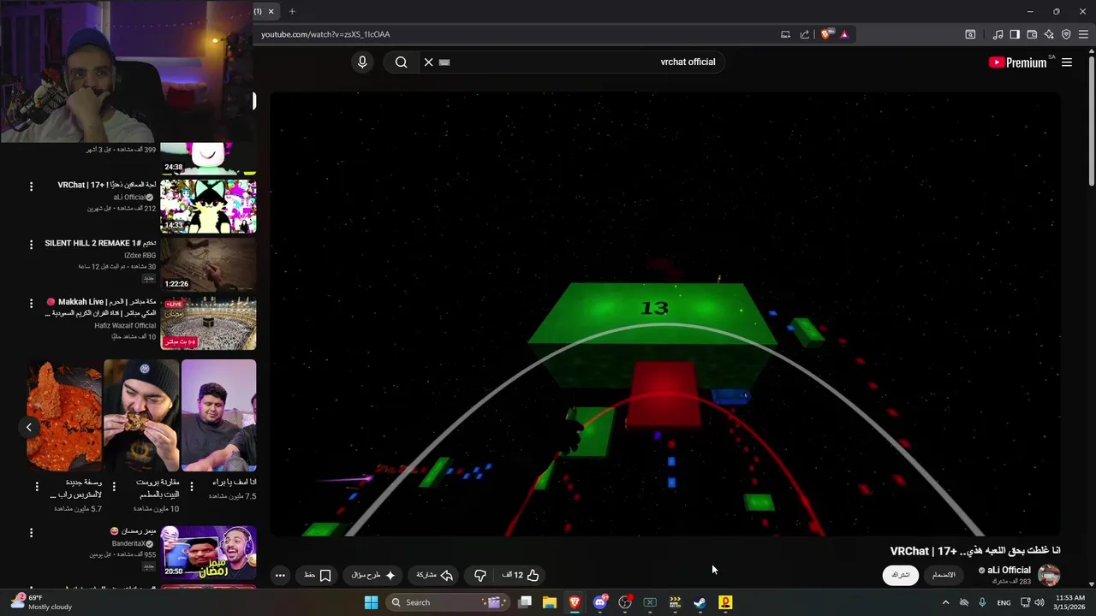The image size is (1096, 616).
Task: Share this page from address bar
Action: click(x=805, y=34)
